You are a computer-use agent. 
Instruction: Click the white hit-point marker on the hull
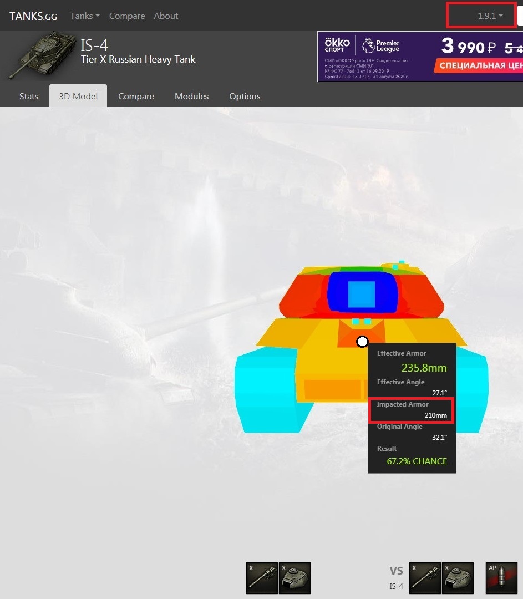tap(362, 342)
